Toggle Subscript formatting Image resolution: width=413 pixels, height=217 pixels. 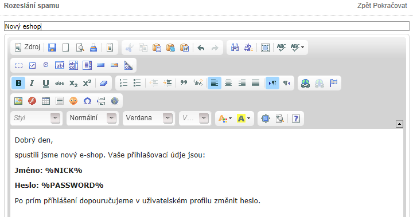coord(73,83)
